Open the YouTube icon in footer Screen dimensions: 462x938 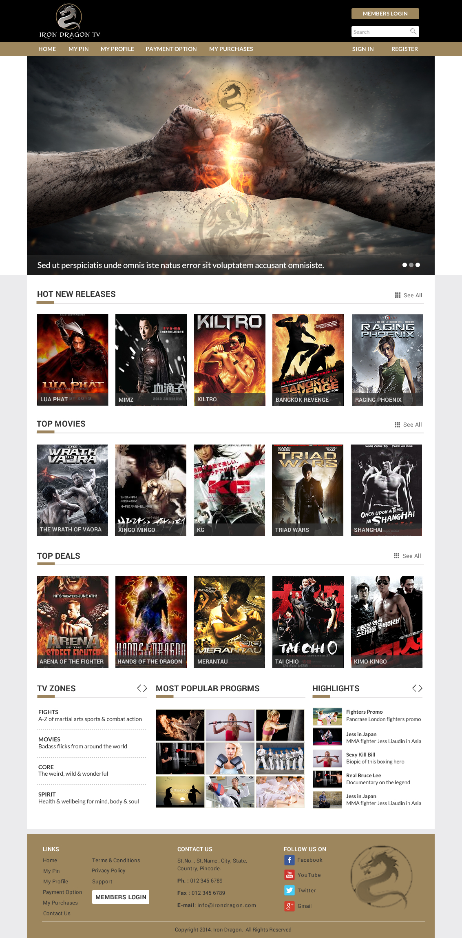[289, 875]
